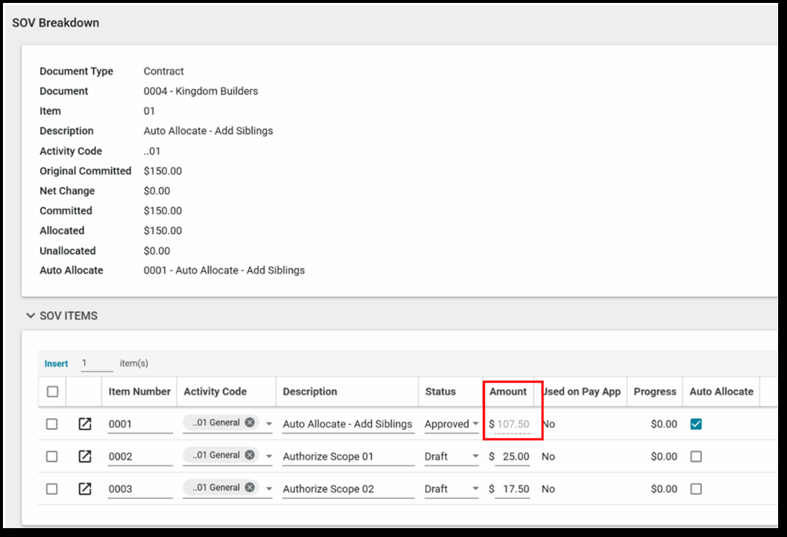The height and width of the screenshot is (537, 787).
Task: Click Item Number column header
Action: (139, 392)
